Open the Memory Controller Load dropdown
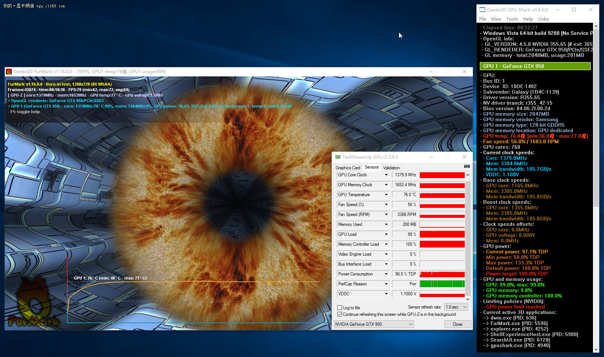Screen dimensions: 604x357 tap(386, 244)
